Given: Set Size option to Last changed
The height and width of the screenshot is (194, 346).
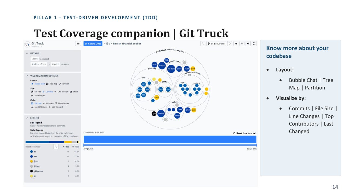Looking at the screenshot, I should [38, 95].
